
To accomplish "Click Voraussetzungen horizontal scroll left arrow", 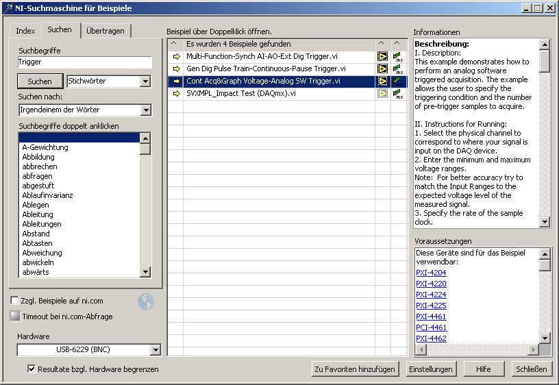I will [x=421, y=349].
